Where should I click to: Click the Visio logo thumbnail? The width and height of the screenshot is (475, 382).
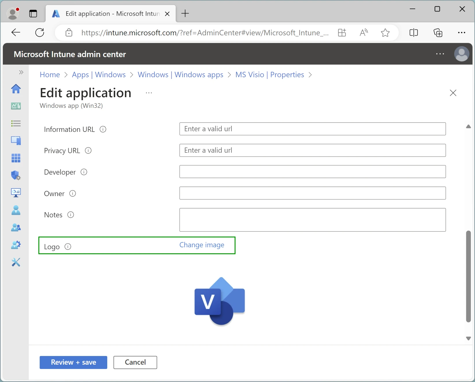pyautogui.click(x=220, y=301)
